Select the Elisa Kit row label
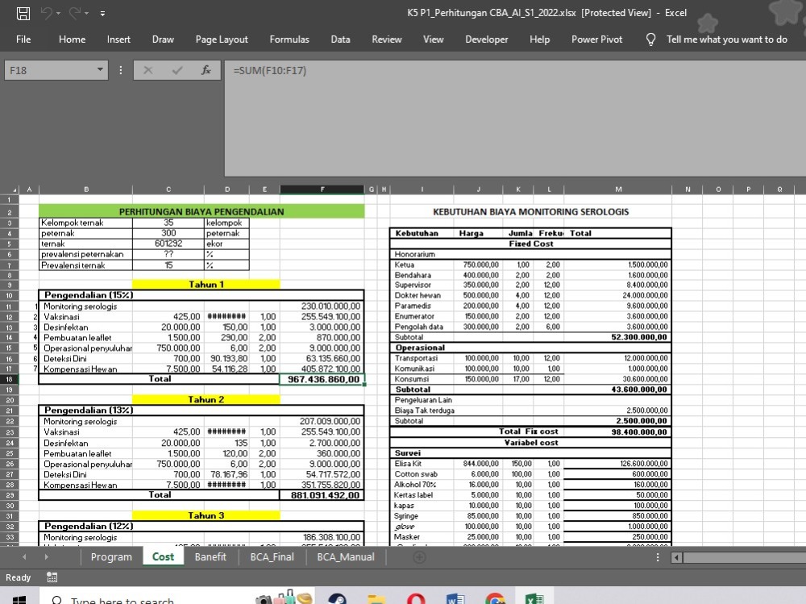Viewport: 806px width, 604px height. pyautogui.click(x=422, y=464)
